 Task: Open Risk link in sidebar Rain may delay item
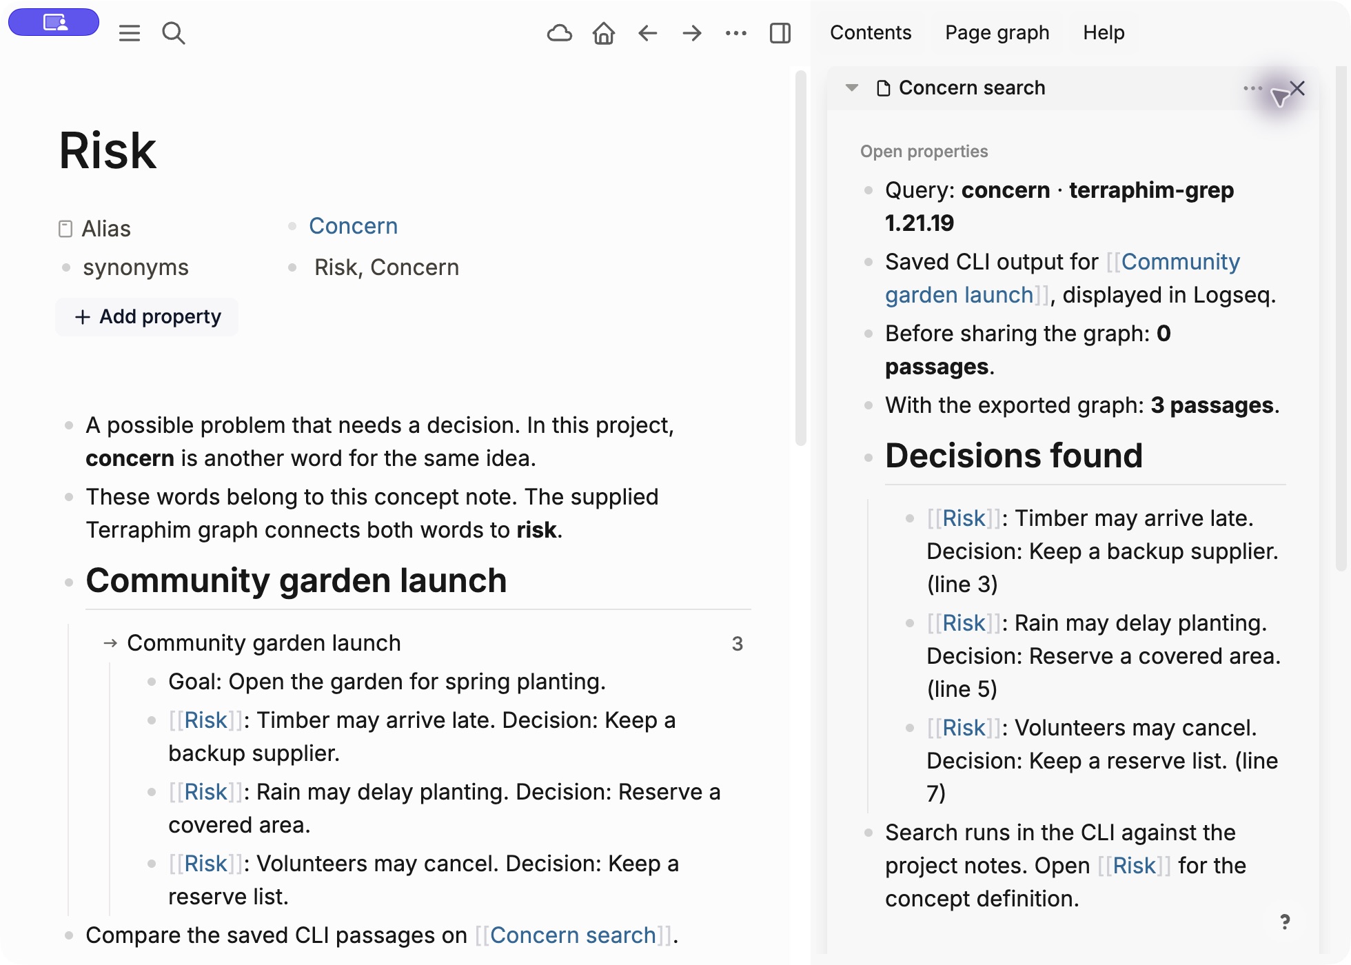click(x=964, y=623)
